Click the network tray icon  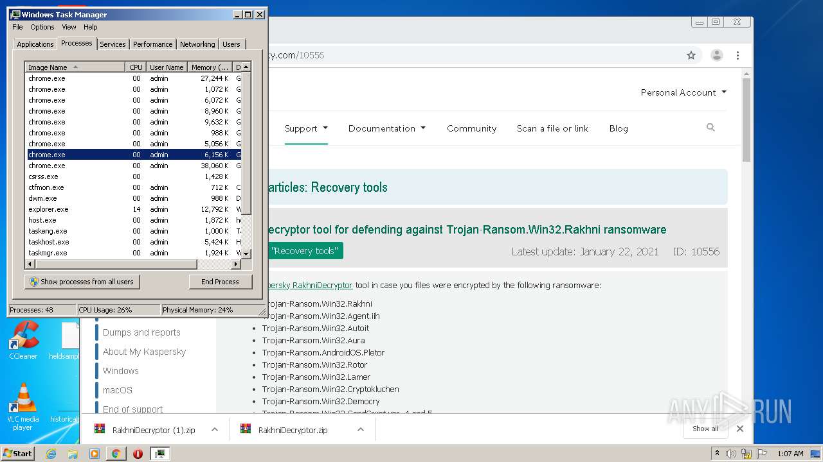[746, 454]
